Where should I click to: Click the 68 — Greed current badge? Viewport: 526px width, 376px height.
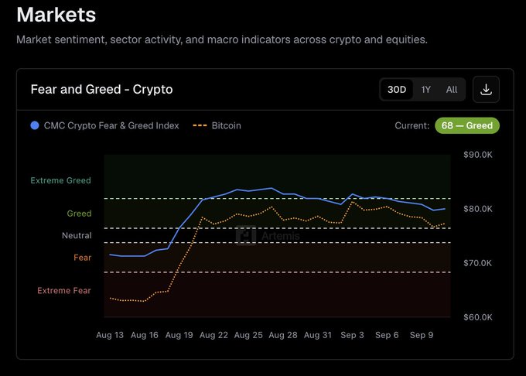467,125
